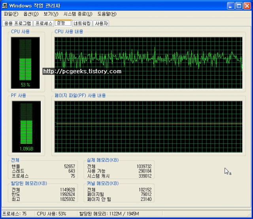Screen dimensions: 253x219
Task: Maximize the Windows 작업 관리자 window
Action: pos(239,6)
